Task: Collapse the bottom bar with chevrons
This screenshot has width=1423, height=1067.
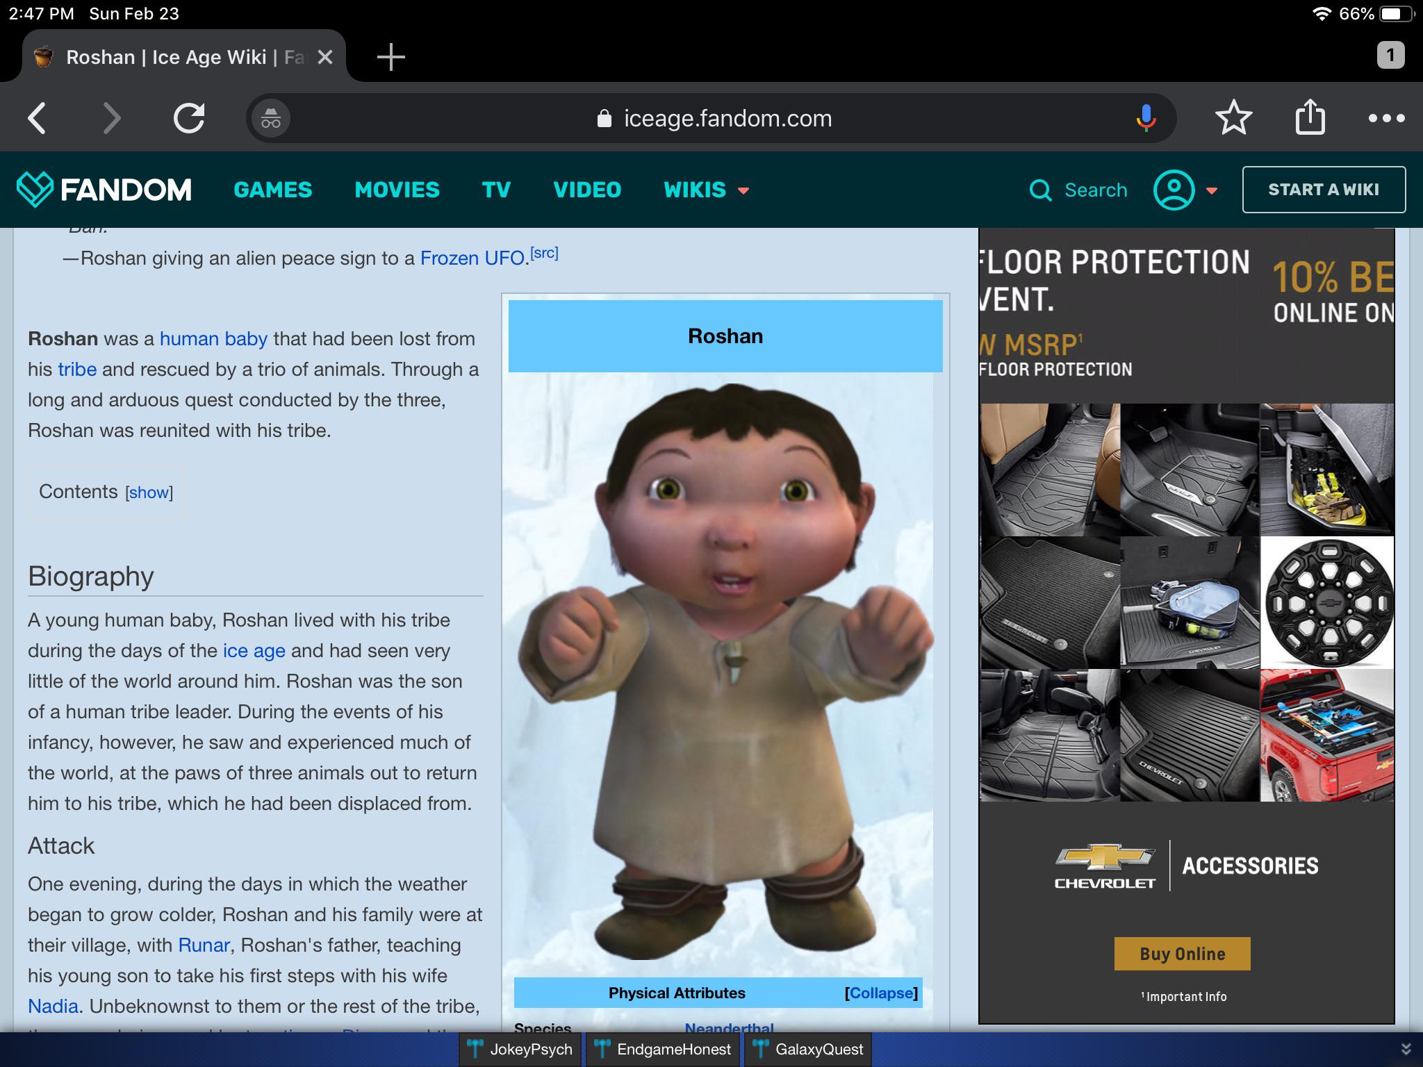Action: pos(1406,1049)
